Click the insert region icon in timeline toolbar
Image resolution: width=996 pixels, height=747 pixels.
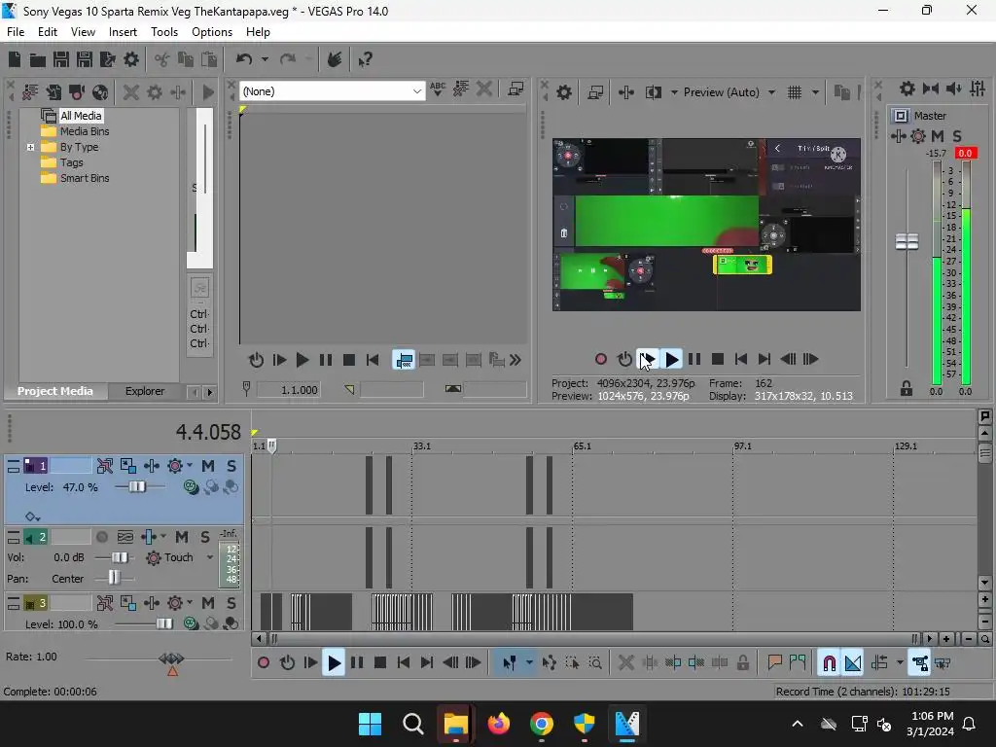coord(798,663)
